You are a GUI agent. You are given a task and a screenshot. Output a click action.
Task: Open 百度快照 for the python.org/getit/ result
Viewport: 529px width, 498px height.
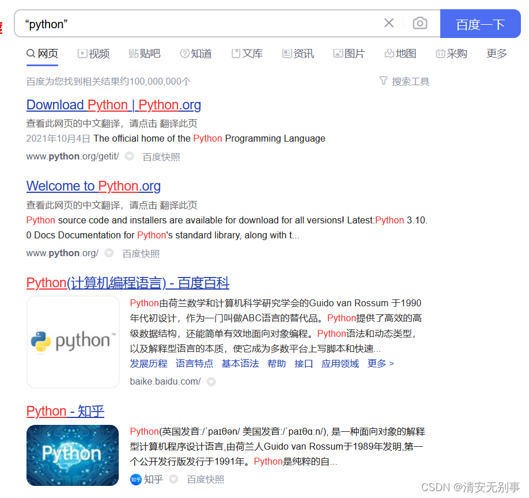point(161,157)
